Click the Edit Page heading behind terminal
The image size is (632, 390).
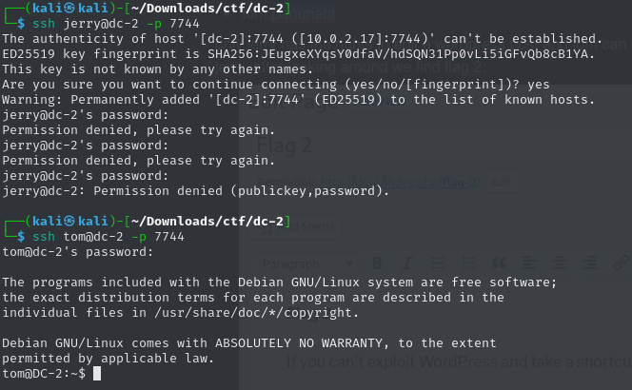point(293,103)
